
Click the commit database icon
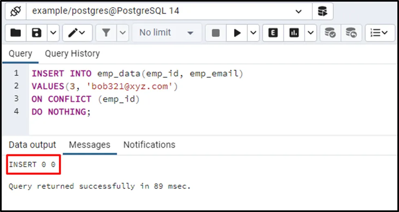[330, 33]
